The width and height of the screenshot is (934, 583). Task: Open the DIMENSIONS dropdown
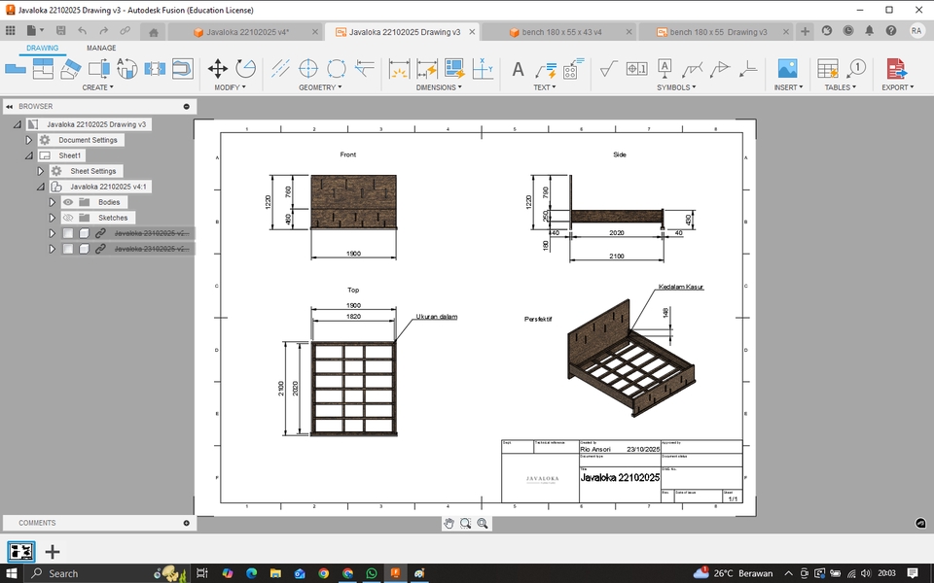(439, 87)
